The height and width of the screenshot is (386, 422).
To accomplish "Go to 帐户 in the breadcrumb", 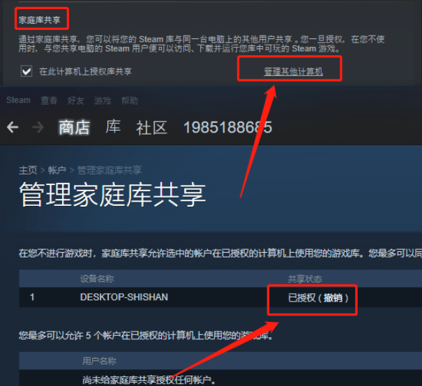I will click(56, 170).
